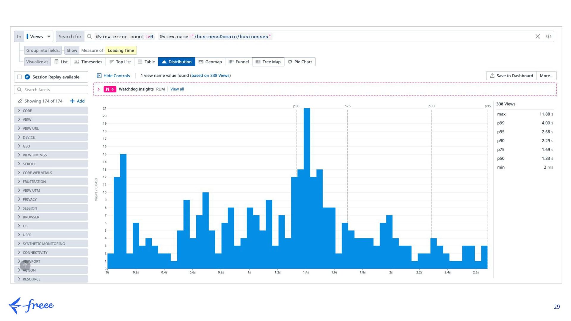Click the plus Add facet icon

coord(72,101)
